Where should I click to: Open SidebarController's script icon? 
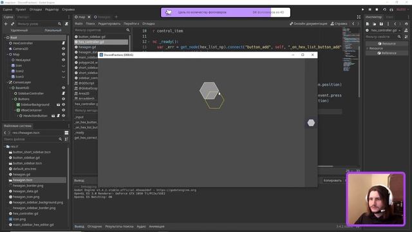click(x=63, y=93)
